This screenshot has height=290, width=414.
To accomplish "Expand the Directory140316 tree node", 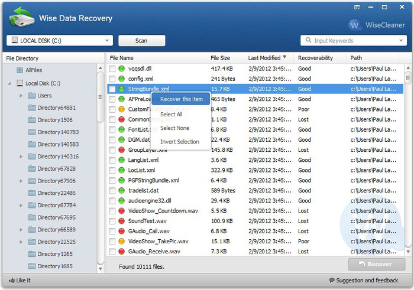I will pyautogui.click(x=21, y=157).
